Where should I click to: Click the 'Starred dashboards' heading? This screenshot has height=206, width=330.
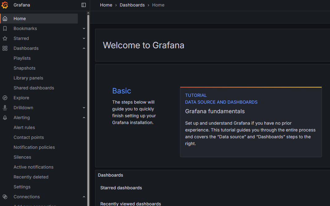click(121, 188)
